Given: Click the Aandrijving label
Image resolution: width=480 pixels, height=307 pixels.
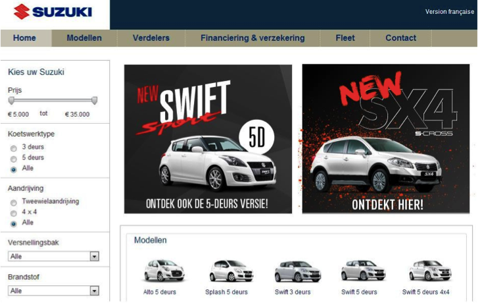Looking at the screenshot, I should [26, 188].
